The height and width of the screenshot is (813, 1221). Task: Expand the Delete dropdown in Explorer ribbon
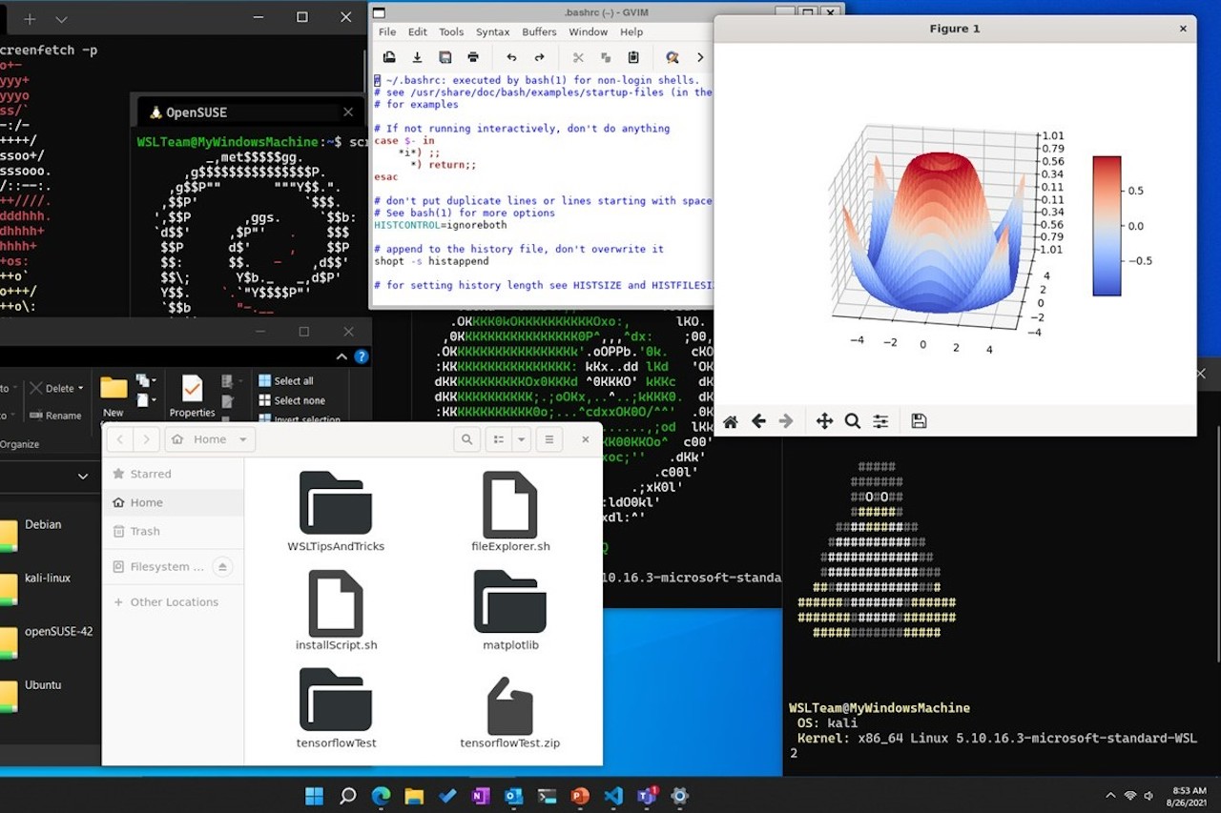click(81, 389)
